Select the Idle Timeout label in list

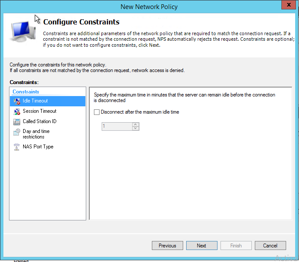point(35,101)
